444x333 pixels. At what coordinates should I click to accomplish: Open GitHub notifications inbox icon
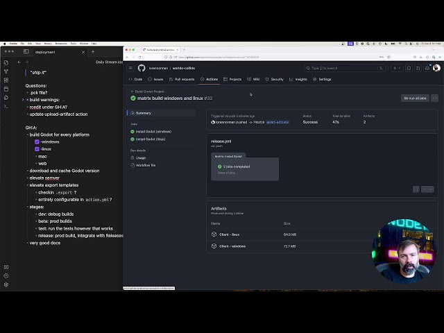pos(427,68)
